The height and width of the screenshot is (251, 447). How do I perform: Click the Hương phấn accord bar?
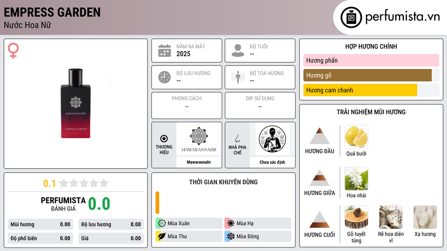tap(371, 60)
